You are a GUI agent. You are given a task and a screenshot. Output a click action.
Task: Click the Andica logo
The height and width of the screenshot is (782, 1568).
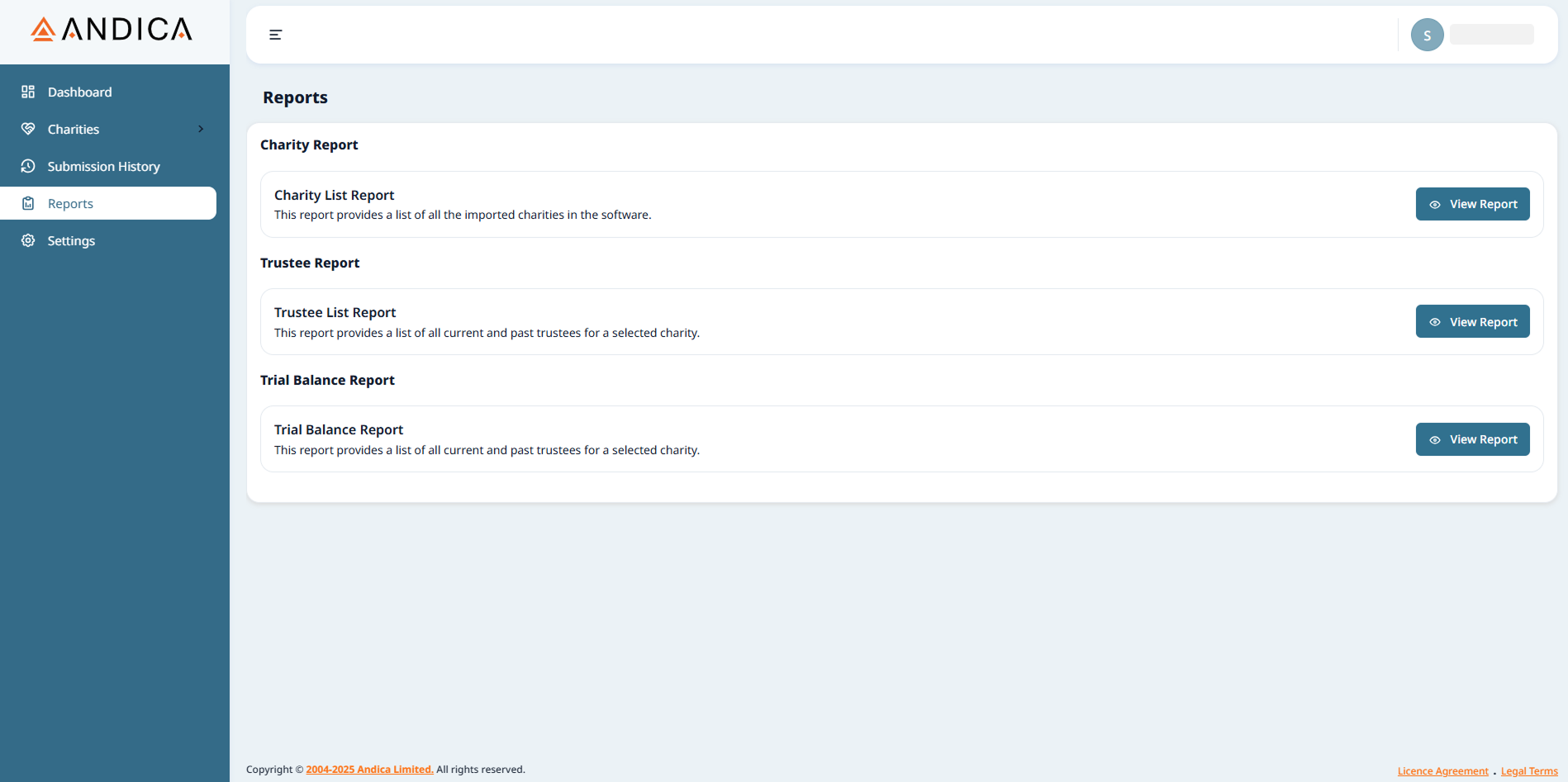click(x=111, y=30)
